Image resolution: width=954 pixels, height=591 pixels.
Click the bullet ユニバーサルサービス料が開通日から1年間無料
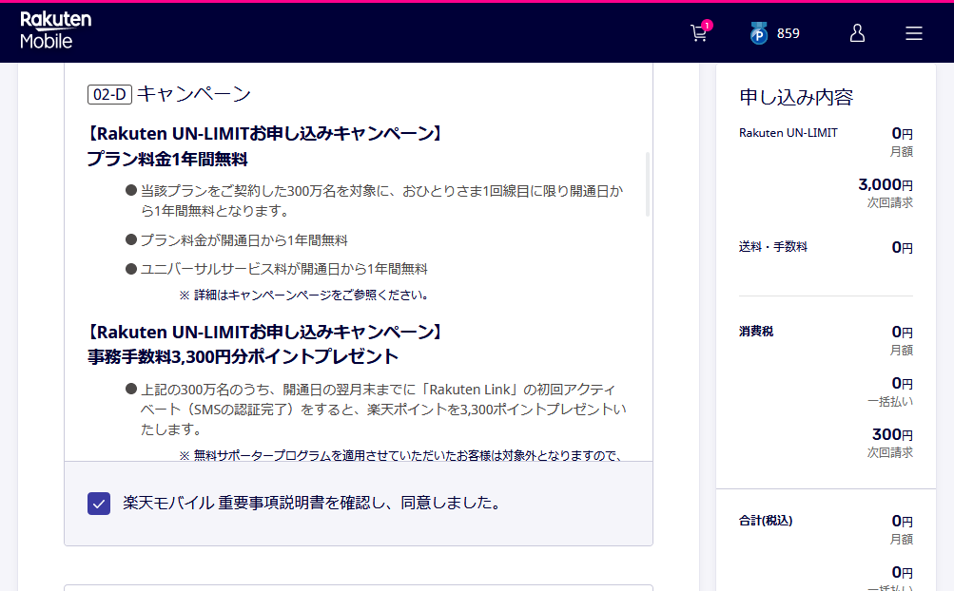pyautogui.click(x=283, y=269)
